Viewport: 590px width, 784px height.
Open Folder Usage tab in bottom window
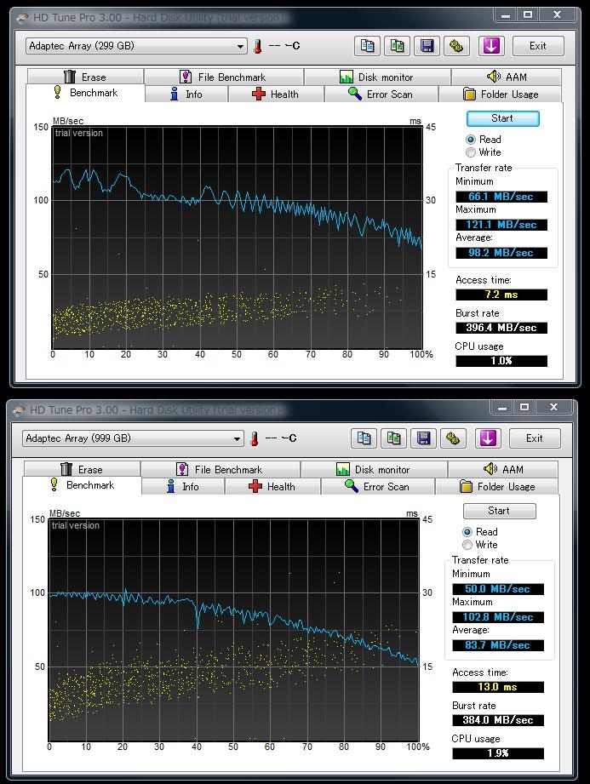pos(497,487)
